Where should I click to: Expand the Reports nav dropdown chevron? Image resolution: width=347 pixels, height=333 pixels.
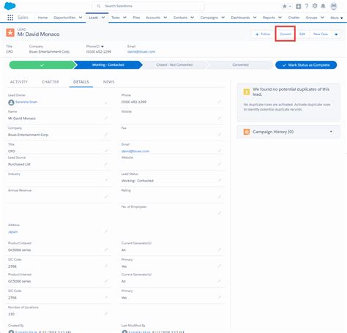tap(280, 18)
